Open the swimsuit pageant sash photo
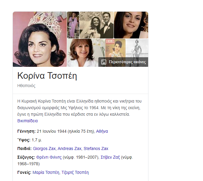 pyautogui.click(x=137, y=48)
